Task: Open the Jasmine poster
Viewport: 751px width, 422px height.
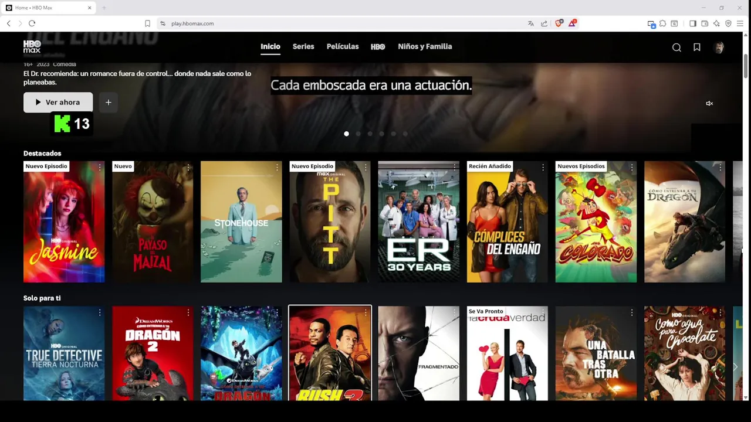Action: tap(64, 222)
